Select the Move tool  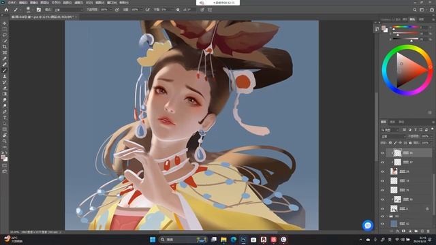5,23
